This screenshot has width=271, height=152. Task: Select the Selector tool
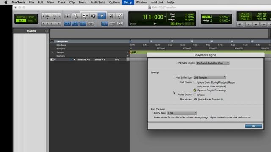pos(94,16)
